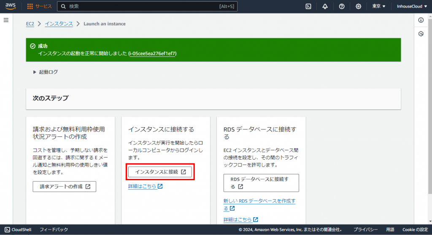Open Cookie の設定 in footer
This screenshot has width=432, height=235.
[x=415, y=230]
